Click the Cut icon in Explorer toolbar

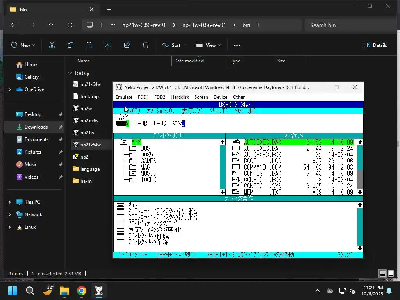[52, 45]
